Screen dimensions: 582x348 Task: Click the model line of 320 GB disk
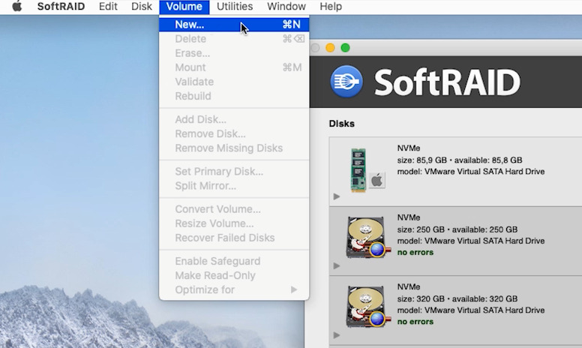[x=471, y=310]
